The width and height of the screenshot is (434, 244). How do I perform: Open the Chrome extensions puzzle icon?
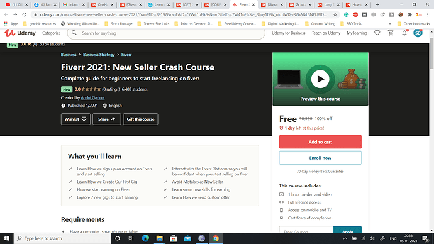click(x=409, y=14)
